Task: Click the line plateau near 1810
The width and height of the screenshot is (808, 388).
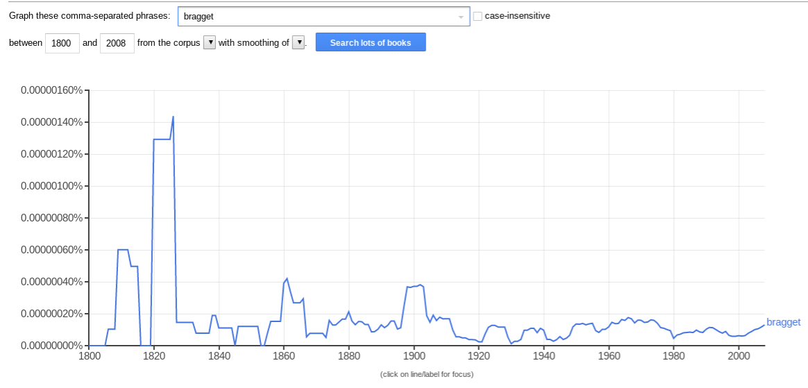Action: (123, 249)
